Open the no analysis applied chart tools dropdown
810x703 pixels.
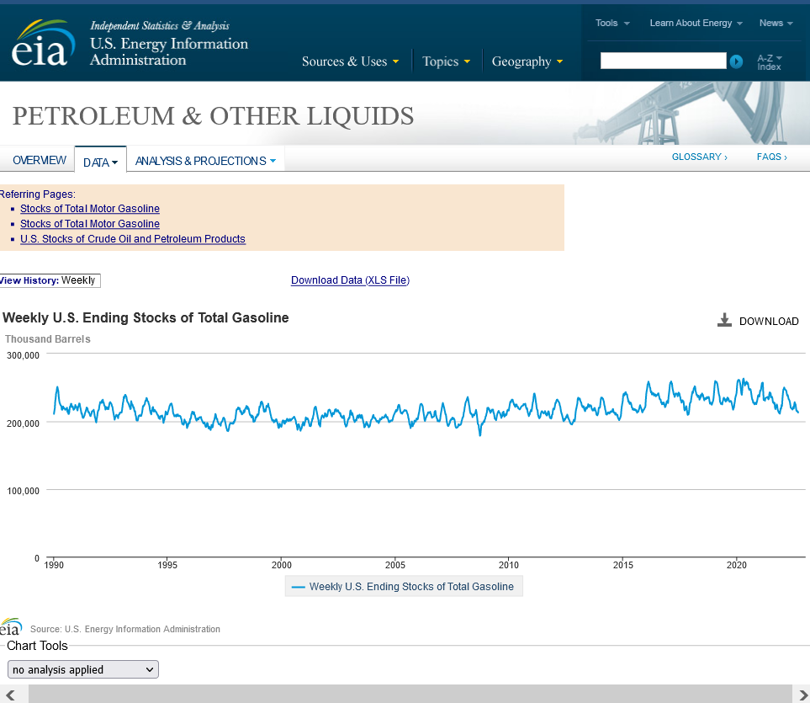pyautogui.click(x=83, y=669)
